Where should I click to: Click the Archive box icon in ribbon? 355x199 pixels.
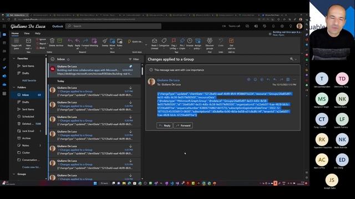(60, 40)
